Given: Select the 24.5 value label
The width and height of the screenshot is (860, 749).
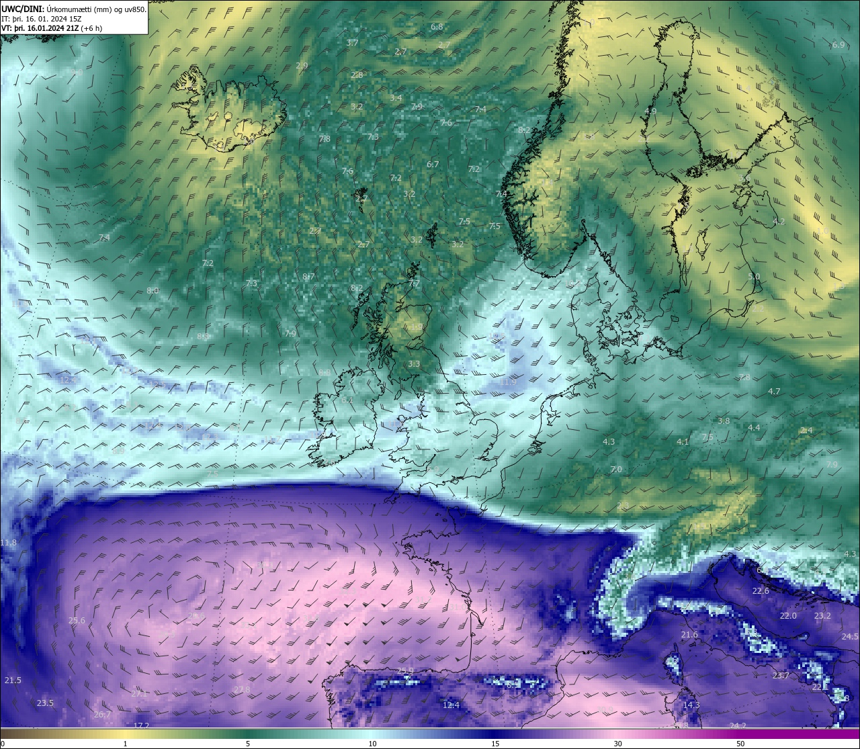Looking at the screenshot, I should [850, 637].
